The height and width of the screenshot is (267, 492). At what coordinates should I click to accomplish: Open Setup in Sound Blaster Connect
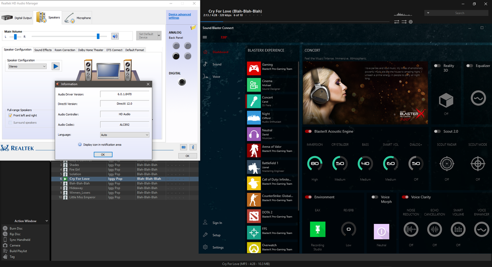click(x=216, y=235)
